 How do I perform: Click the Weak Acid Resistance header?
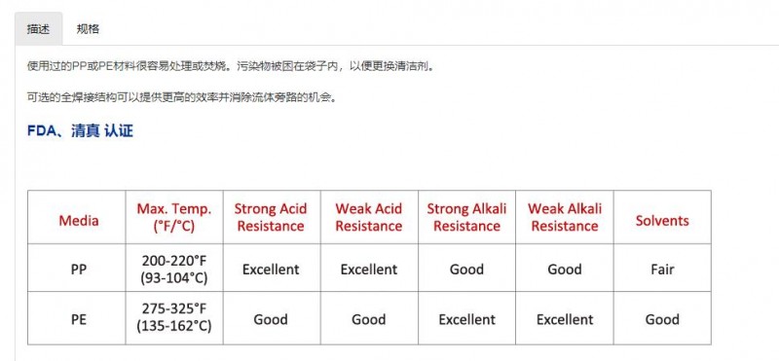(369, 217)
